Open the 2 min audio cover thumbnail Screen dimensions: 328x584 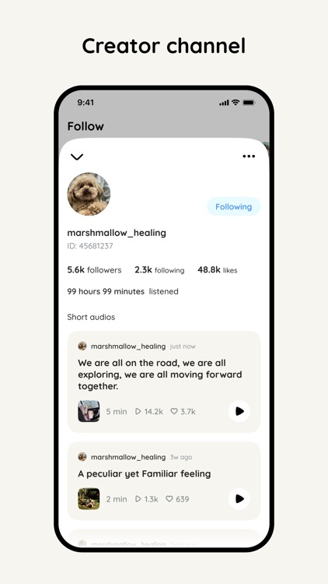[89, 498]
